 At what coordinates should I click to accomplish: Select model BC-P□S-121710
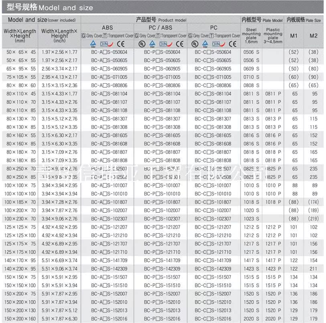tap(162, 252)
